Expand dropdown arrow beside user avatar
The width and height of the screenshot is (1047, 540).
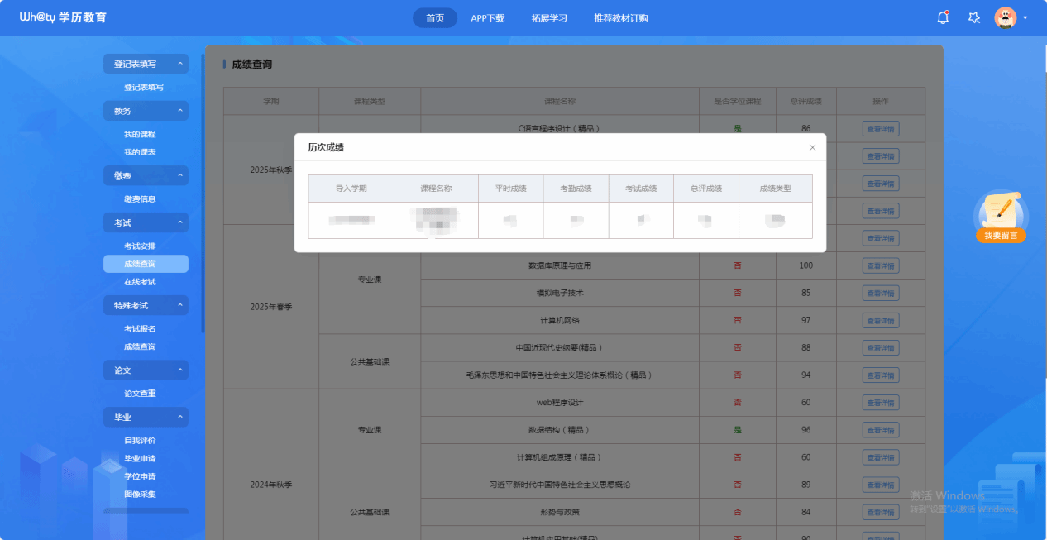[1025, 18]
